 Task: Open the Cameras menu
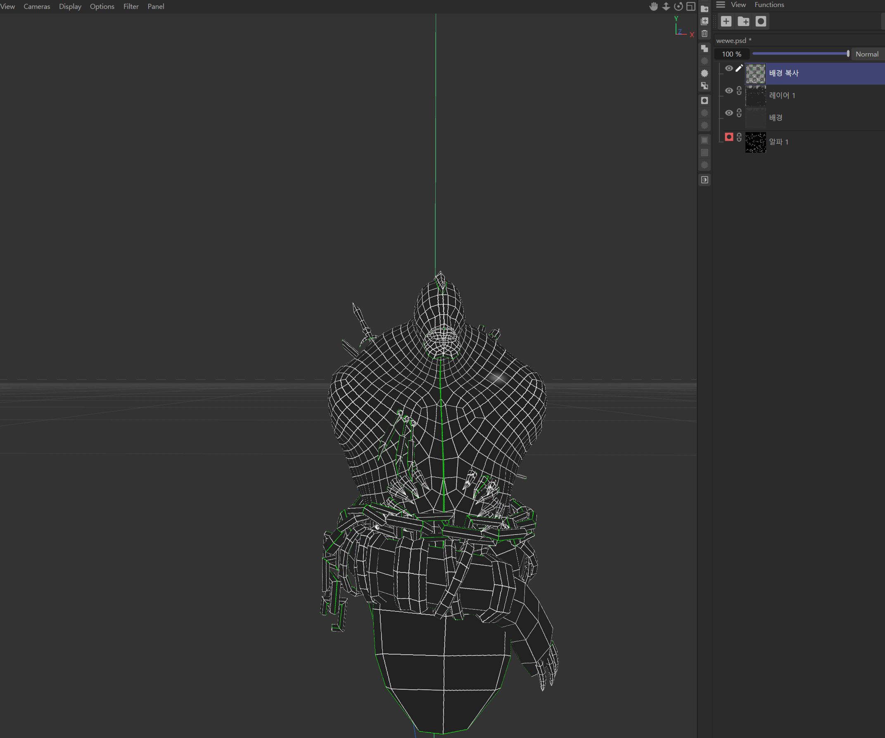(x=37, y=6)
